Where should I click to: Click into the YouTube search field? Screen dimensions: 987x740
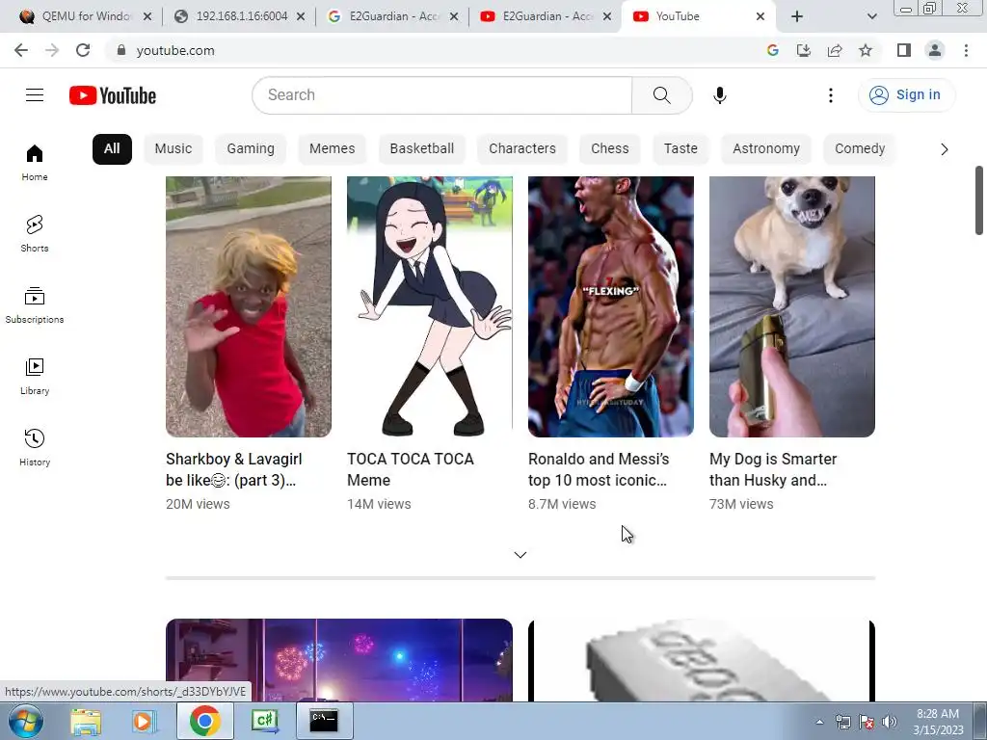point(441,95)
